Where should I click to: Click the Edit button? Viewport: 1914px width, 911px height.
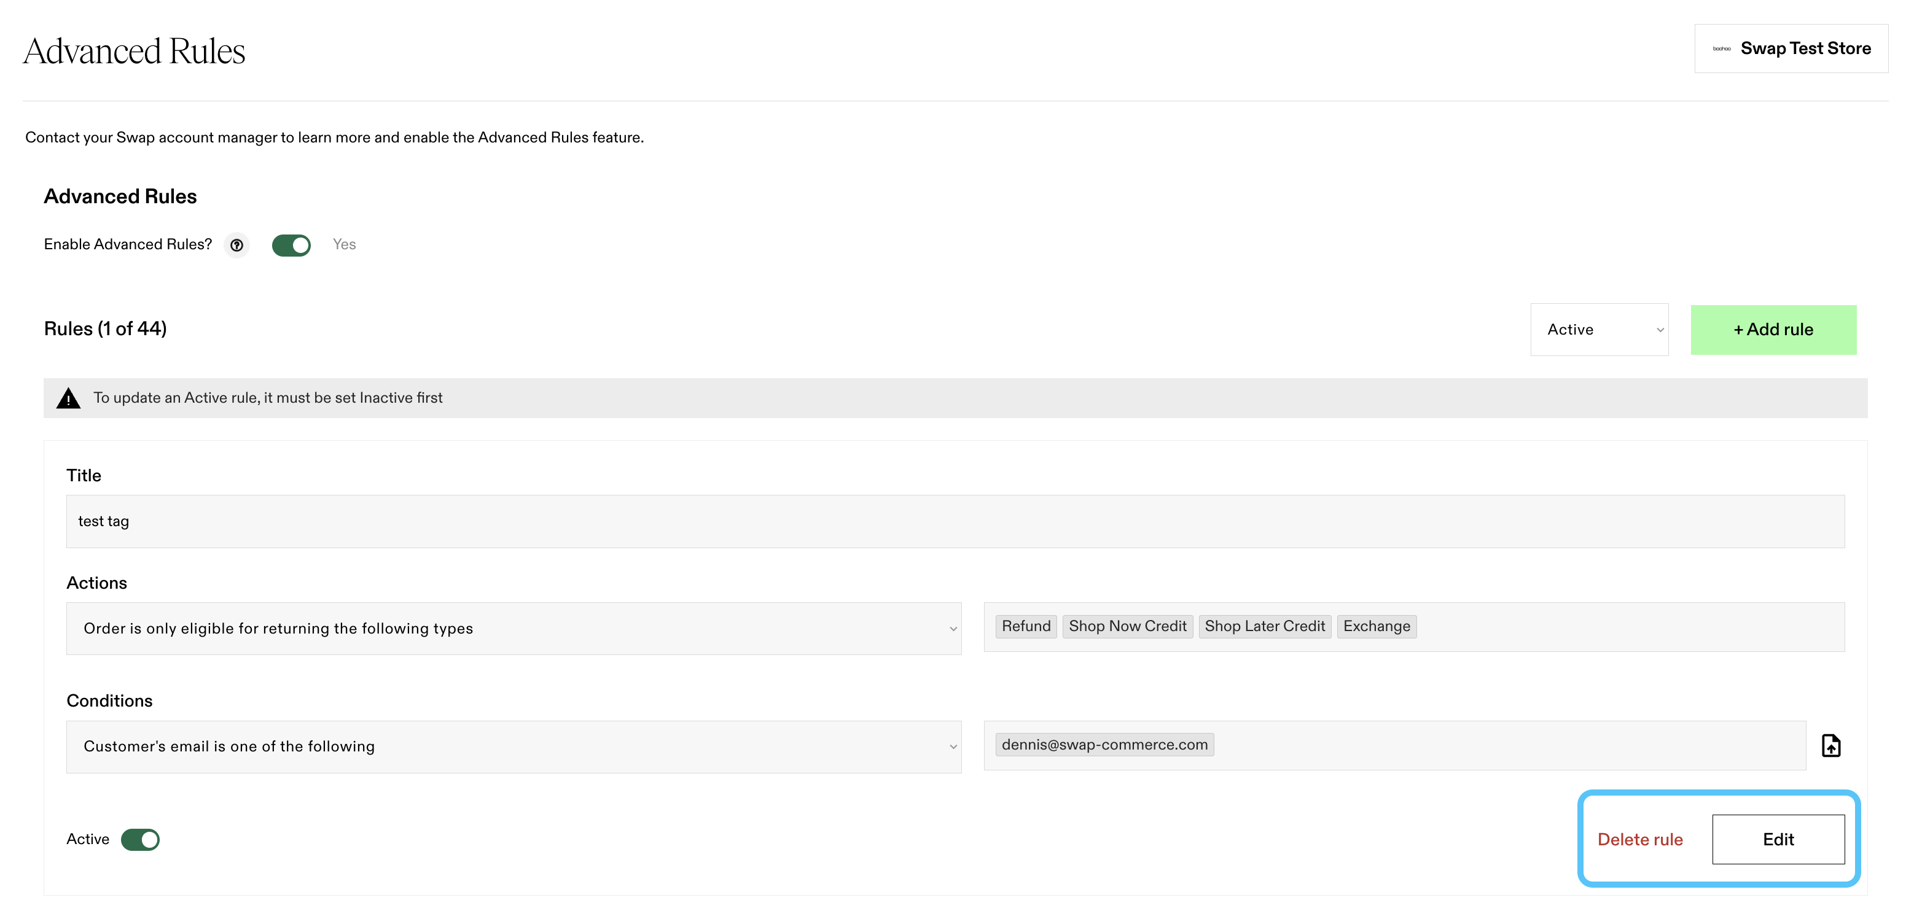click(x=1778, y=839)
